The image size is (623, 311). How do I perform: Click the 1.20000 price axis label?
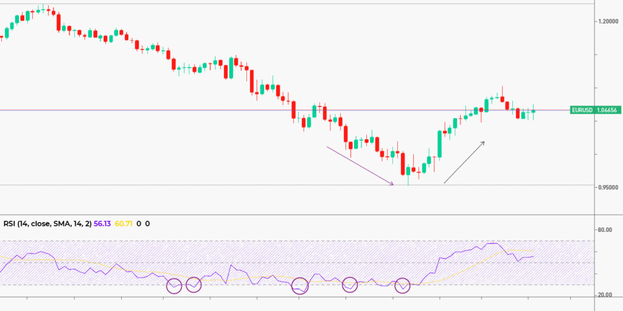click(608, 21)
